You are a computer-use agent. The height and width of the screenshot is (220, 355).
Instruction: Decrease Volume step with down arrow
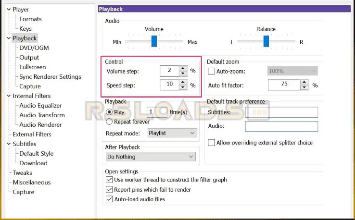pyautogui.click(x=183, y=73)
